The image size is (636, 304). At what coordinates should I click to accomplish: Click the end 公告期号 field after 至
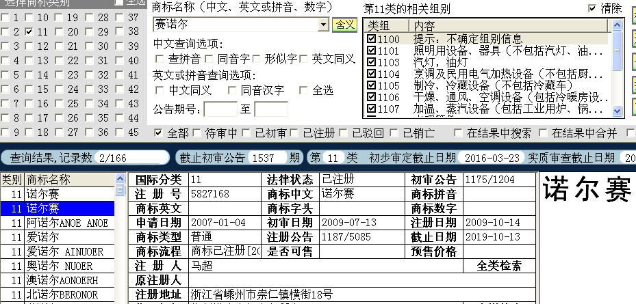(271, 109)
